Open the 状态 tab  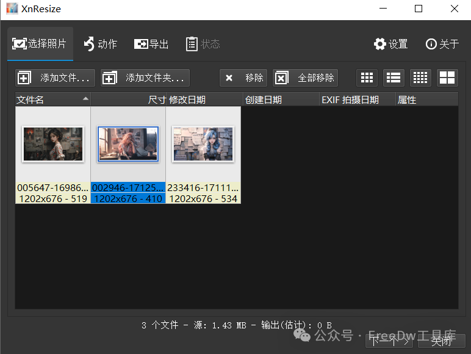[203, 44]
